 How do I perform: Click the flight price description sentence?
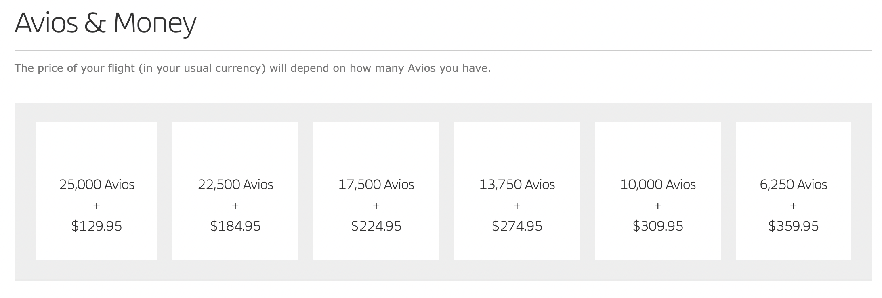(x=253, y=68)
